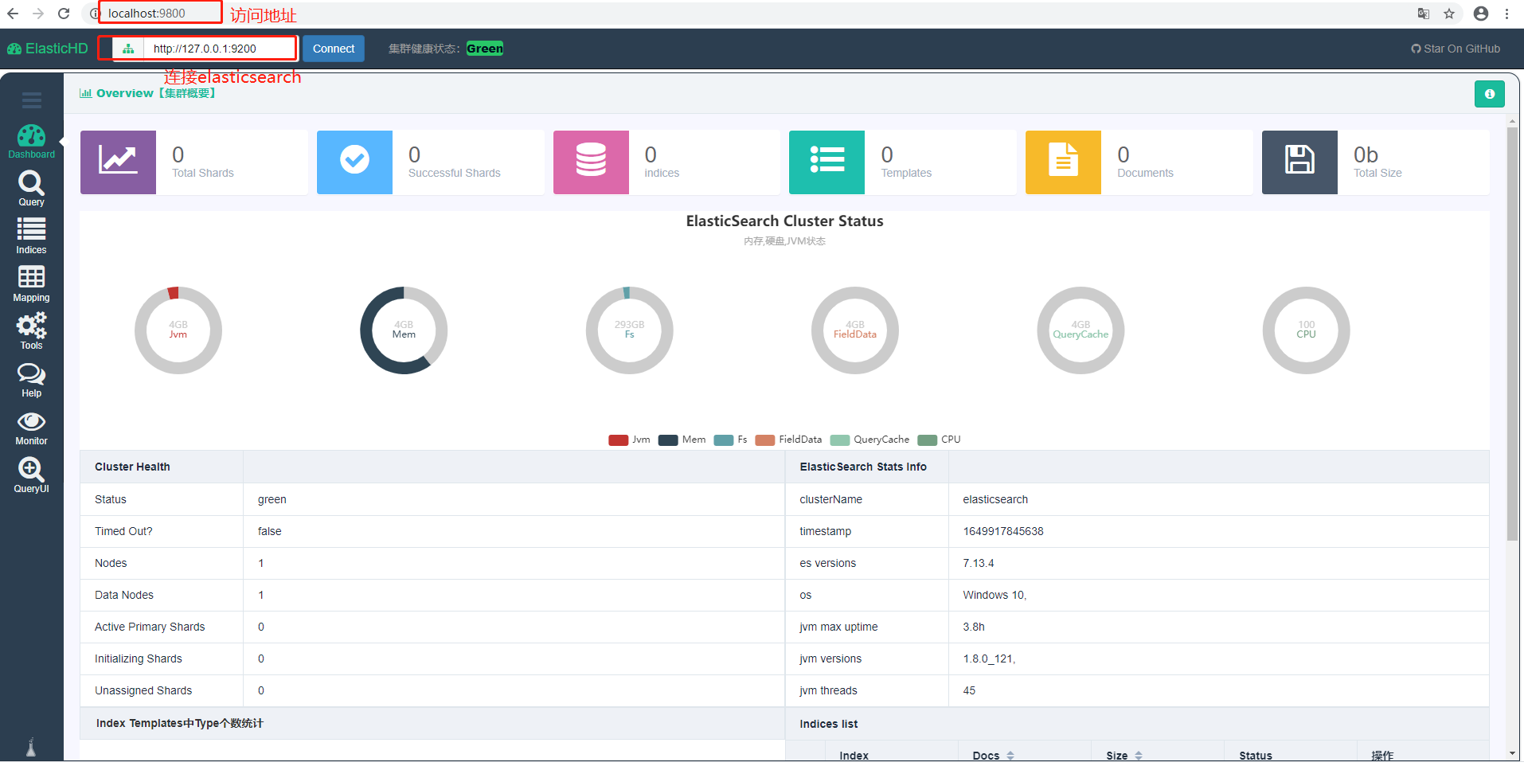Toggle CPU legend entry

point(939,440)
